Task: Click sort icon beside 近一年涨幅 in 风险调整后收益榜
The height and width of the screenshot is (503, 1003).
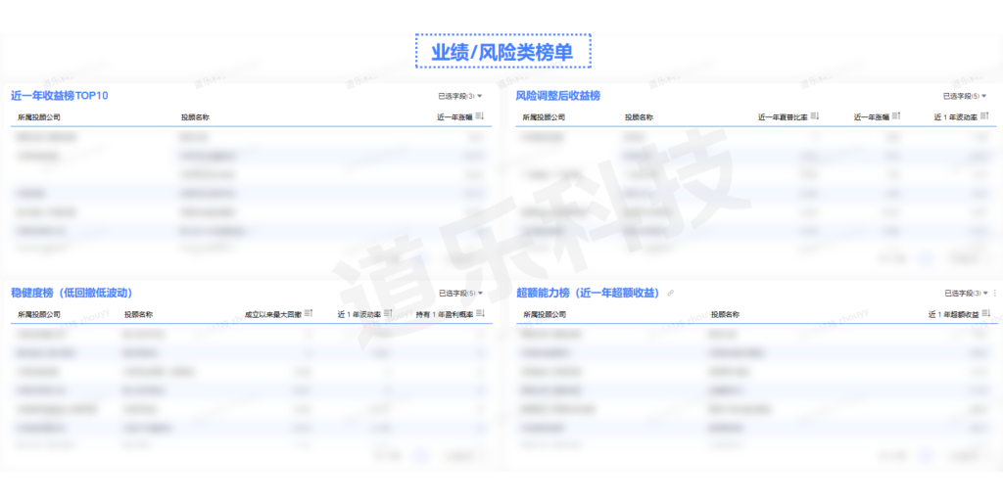Action: click(x=896, y=116)
